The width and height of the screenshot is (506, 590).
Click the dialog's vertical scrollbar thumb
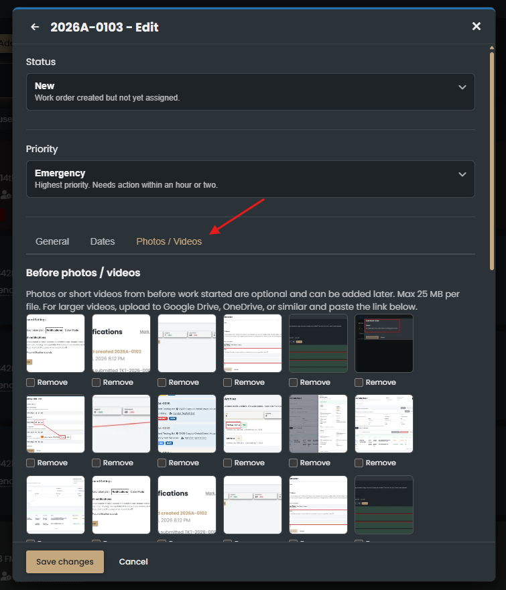point(492,161)
